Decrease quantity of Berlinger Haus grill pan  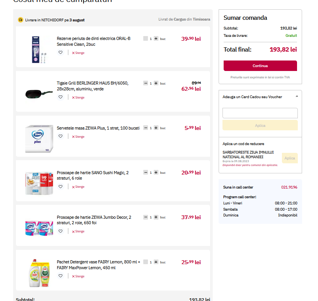(x=146, y=83)
